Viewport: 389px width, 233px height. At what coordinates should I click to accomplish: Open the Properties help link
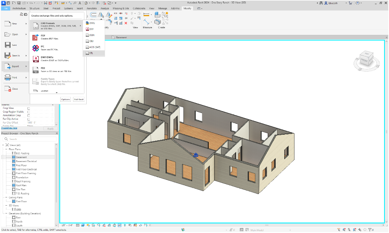coord(9,127)
